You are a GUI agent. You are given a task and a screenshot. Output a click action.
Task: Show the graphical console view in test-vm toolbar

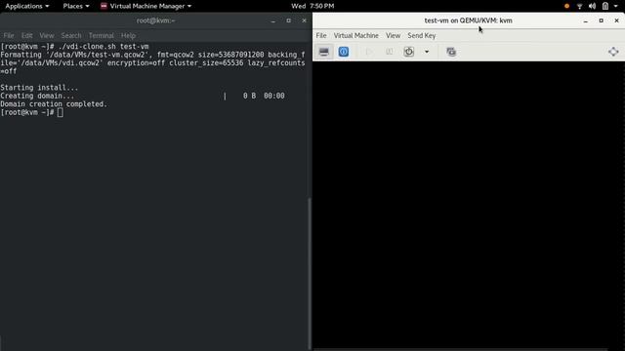pos(323,52)
